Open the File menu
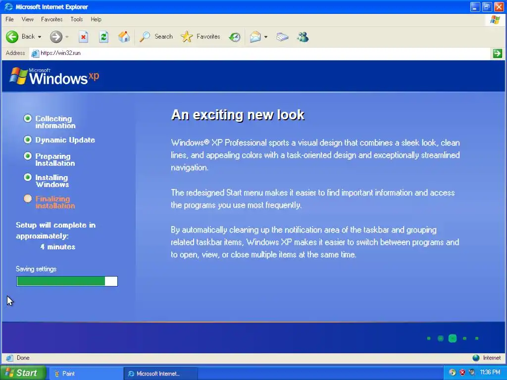The image size is (507, 380). coord(10,19)
